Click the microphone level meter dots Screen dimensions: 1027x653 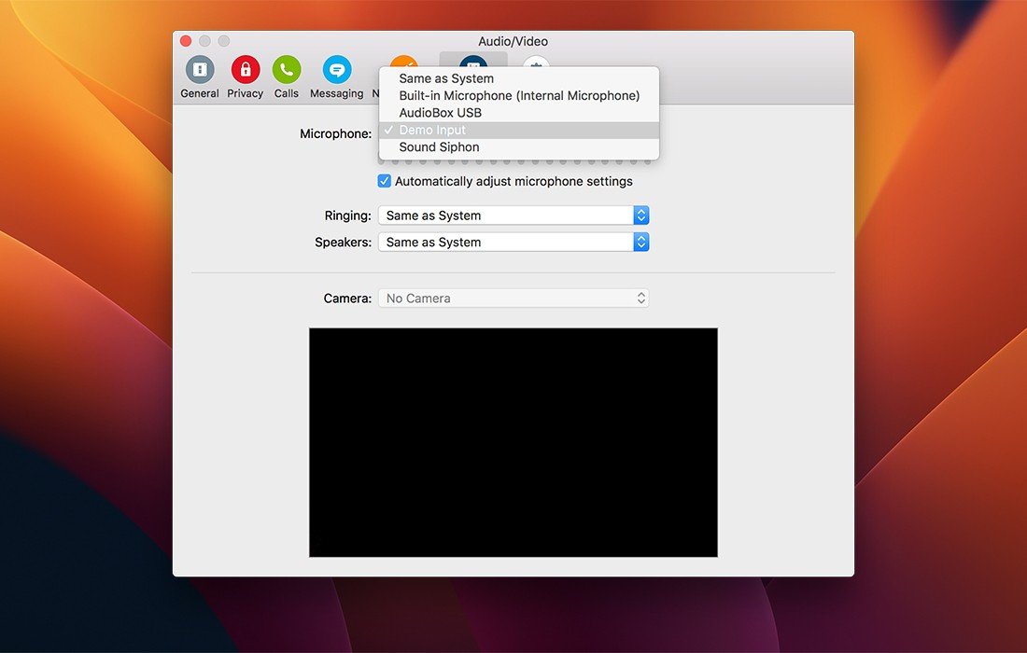pos(513,162)
